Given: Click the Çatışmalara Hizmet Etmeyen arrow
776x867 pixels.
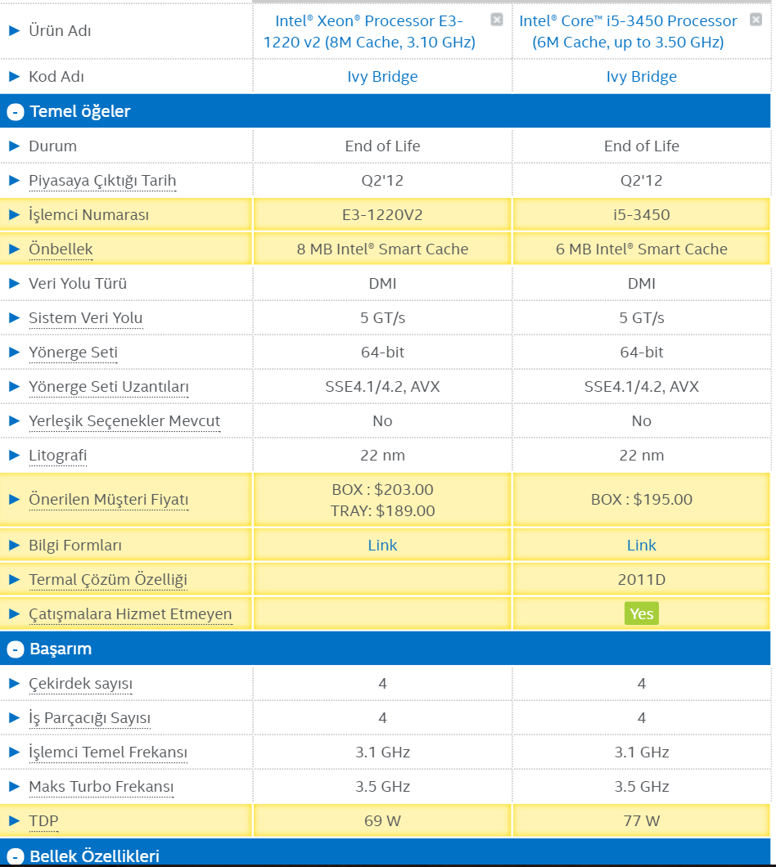Looking at the screenshot, I should pyautogui.click(x=15, y=613).
